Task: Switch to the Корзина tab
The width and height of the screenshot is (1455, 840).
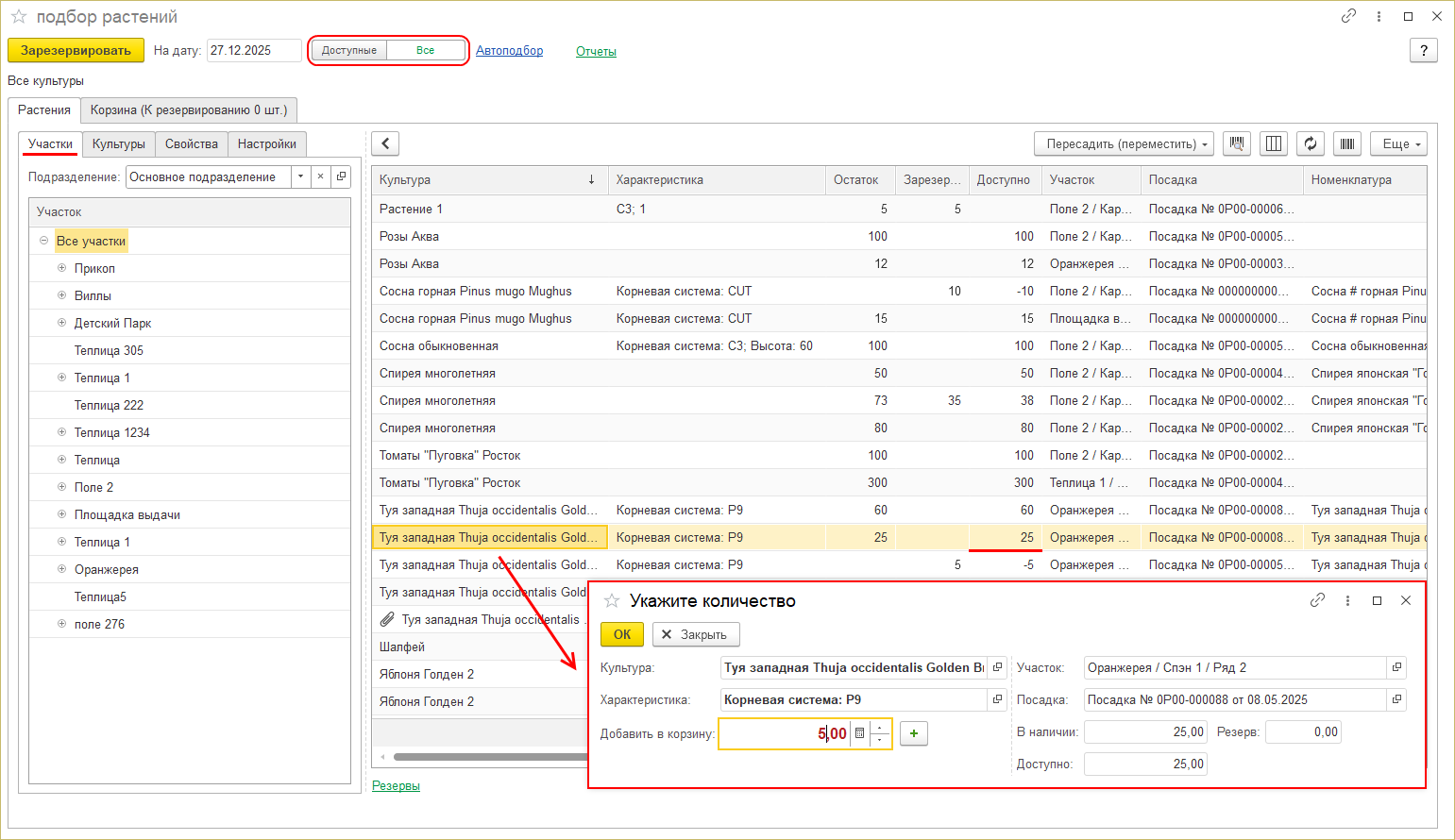Action: click(x=189, y=110)
